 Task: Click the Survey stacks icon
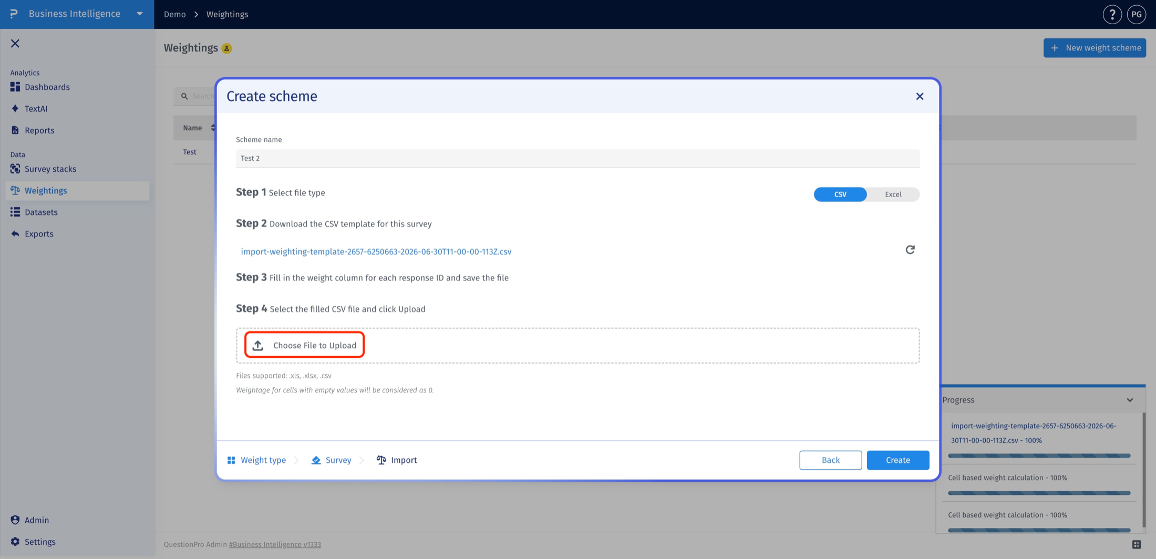click(15, 169)
